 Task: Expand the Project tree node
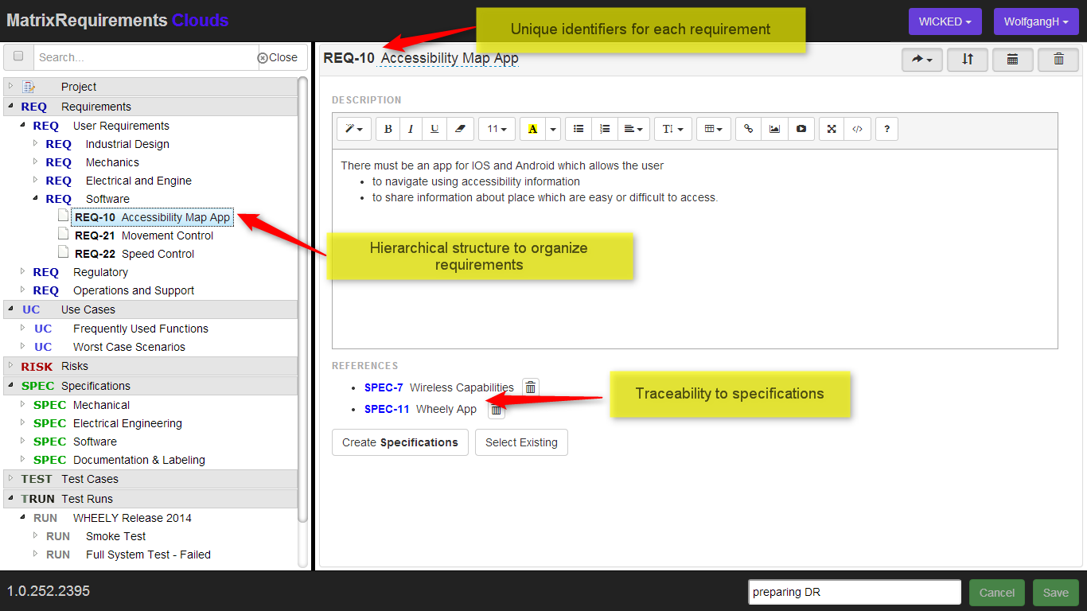click(x=10, y=86)
